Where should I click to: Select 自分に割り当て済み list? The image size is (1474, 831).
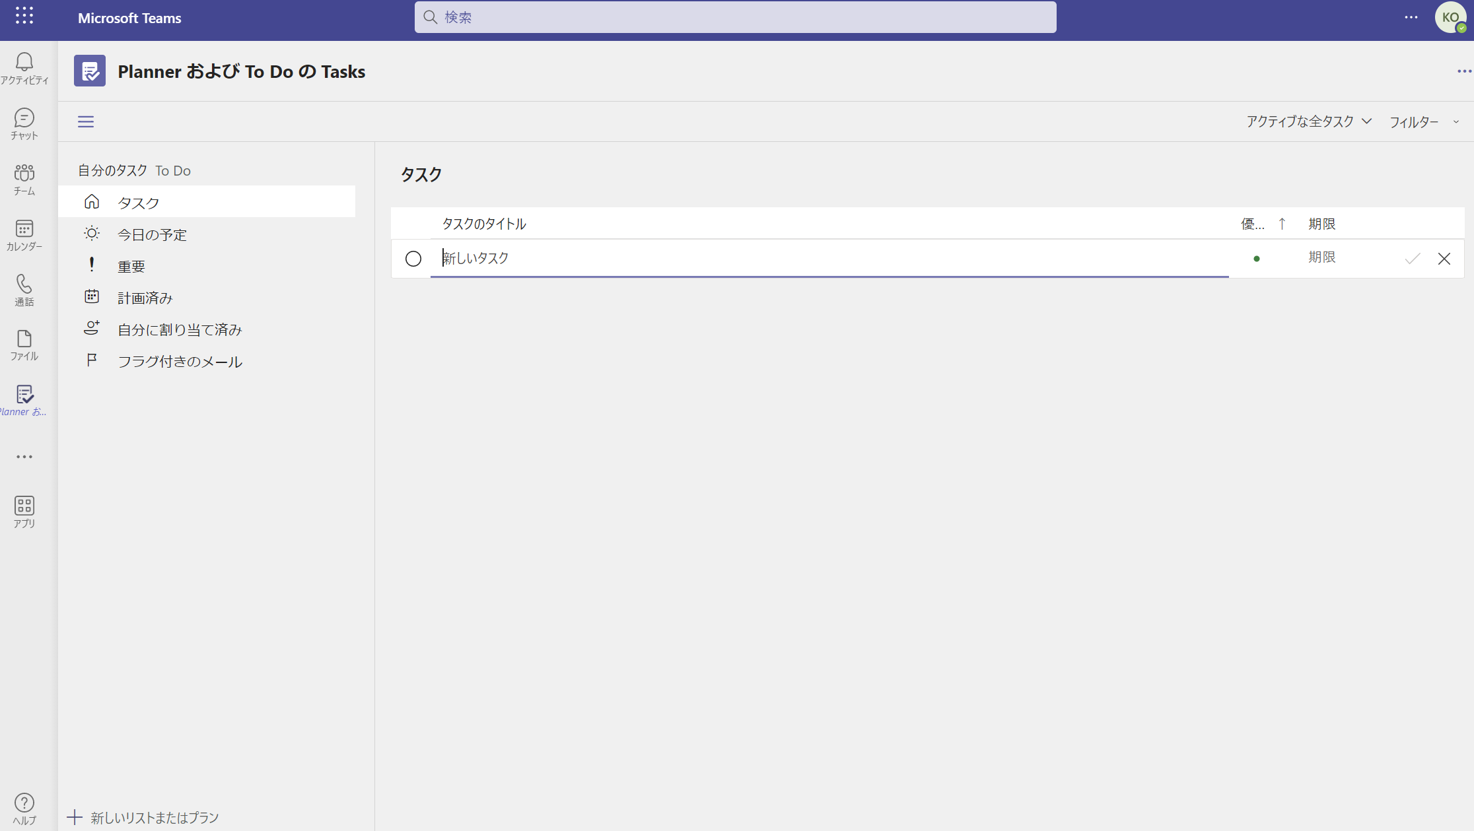point(207,329)
